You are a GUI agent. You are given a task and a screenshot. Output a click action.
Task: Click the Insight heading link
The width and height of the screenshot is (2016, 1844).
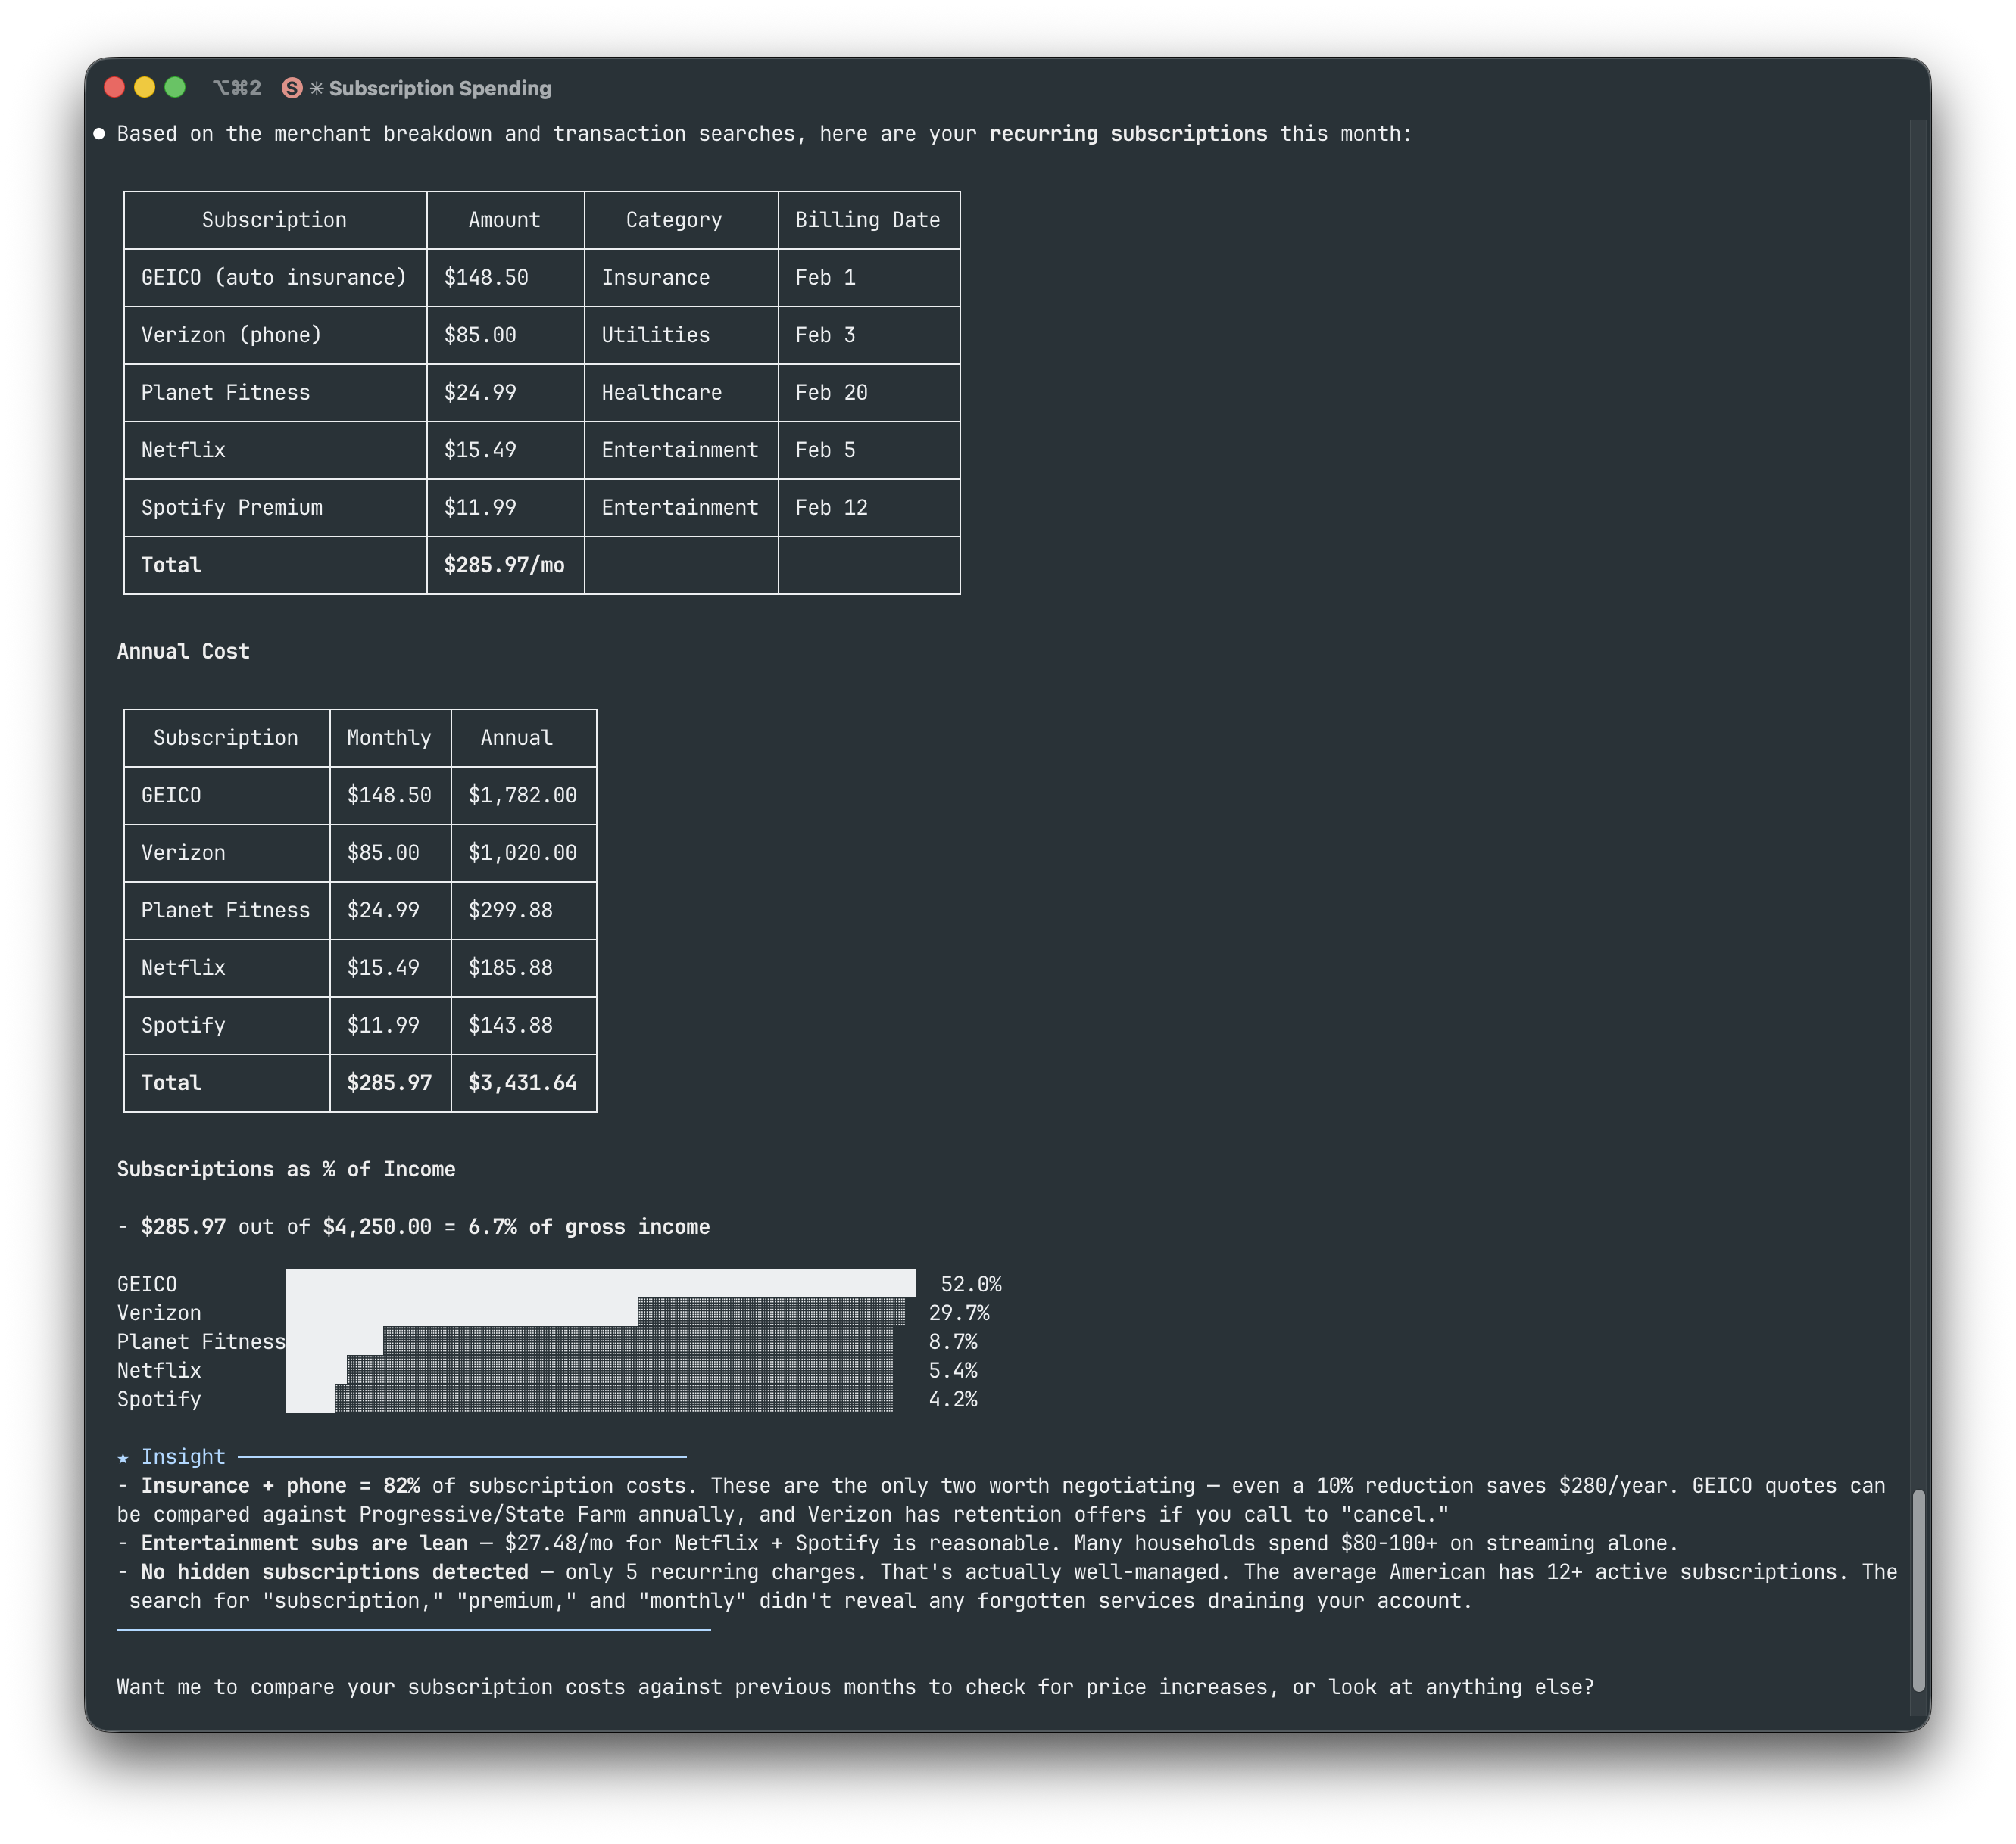coord(183,1457)
